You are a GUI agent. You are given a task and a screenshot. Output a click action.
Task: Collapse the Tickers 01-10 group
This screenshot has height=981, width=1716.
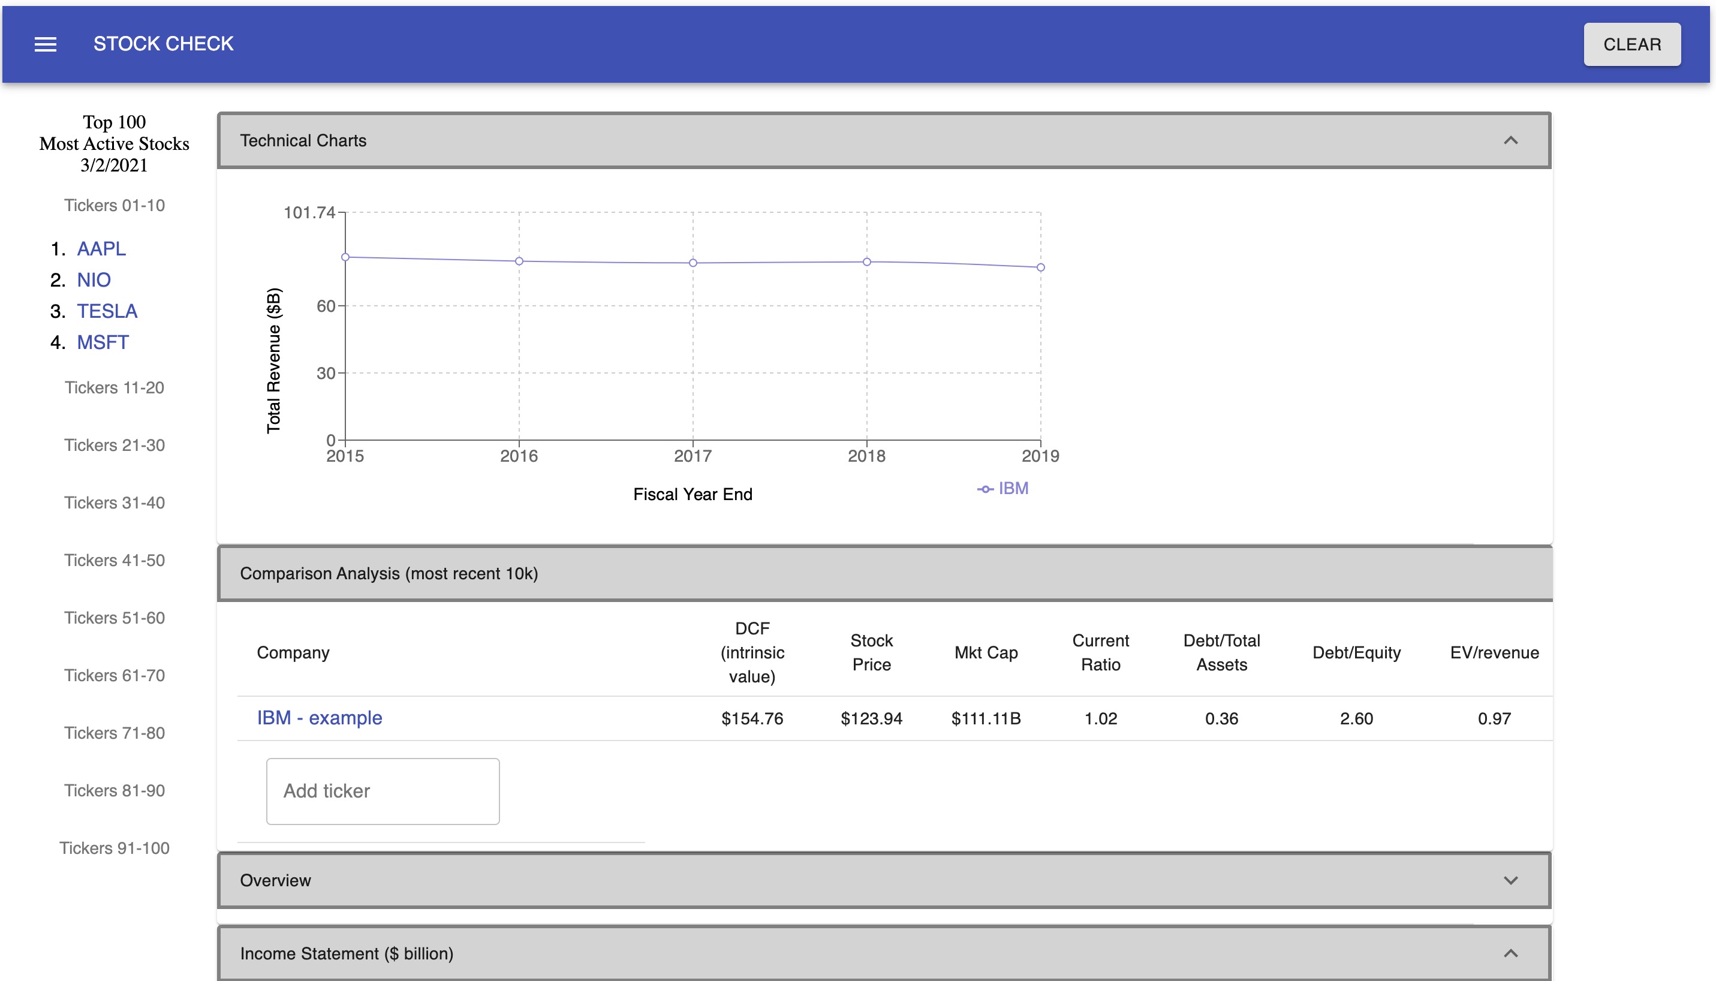click(x=115, y=206)
